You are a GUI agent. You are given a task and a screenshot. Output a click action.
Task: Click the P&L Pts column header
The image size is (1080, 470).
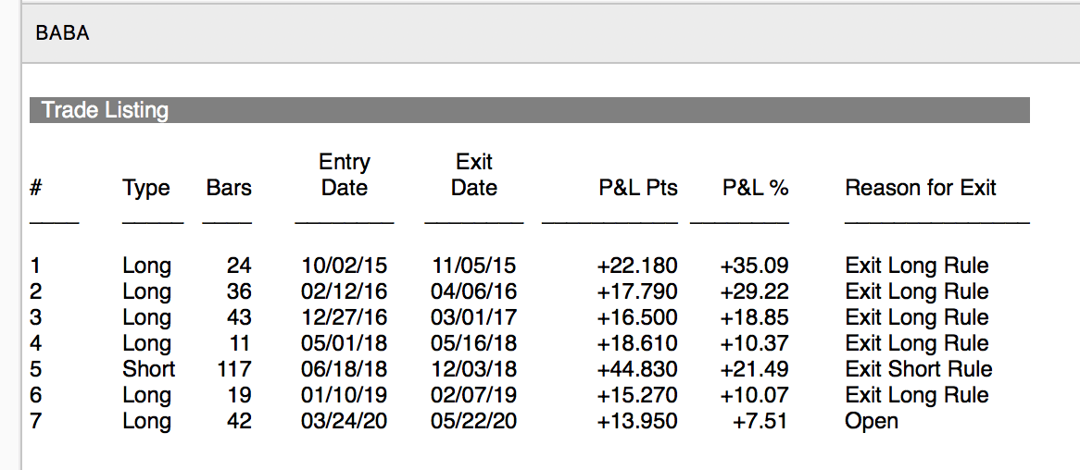[x=638, y=188]
